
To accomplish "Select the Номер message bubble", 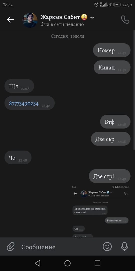I will [x=112, y=50].
